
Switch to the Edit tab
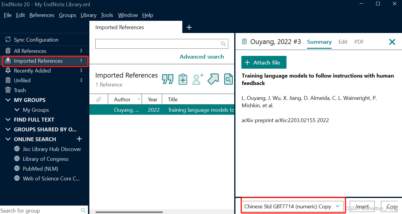[x=343, y=42]
